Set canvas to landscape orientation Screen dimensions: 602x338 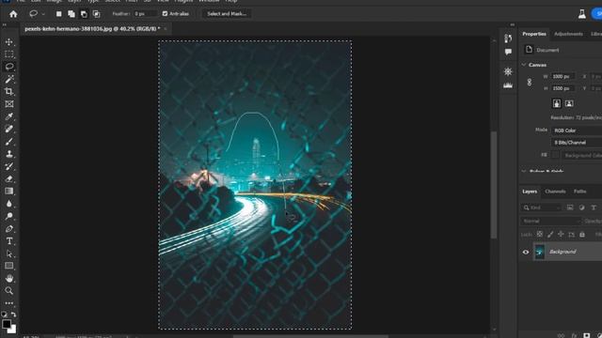[569, 103]
